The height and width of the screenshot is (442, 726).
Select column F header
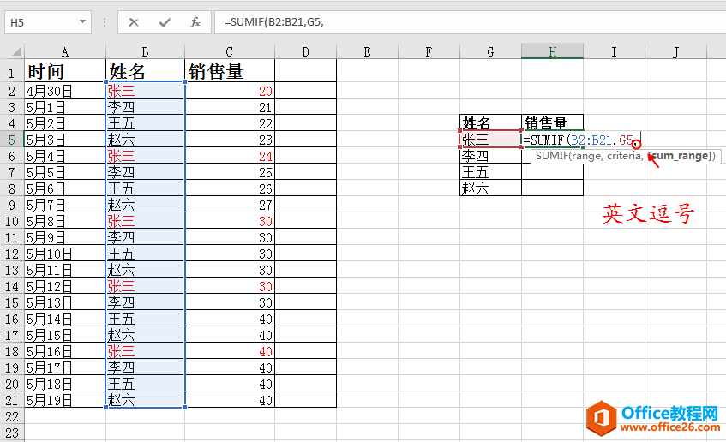coord(429,52)
